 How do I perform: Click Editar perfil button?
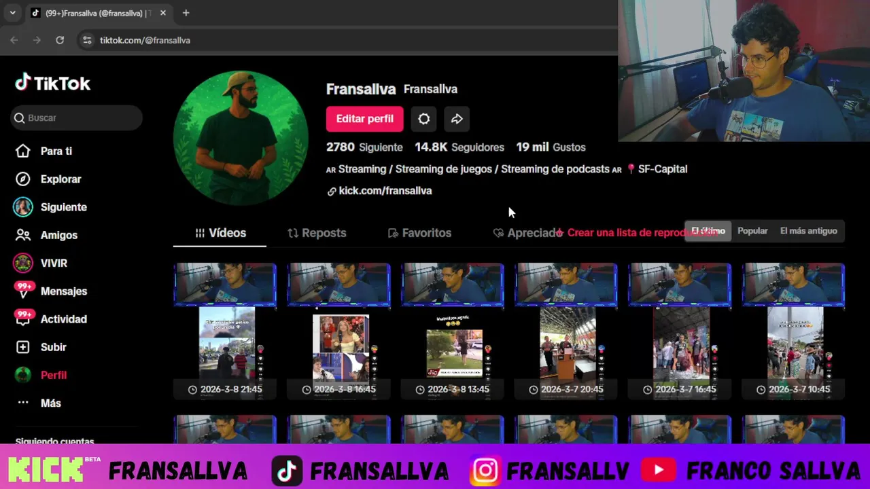[364, 119]
